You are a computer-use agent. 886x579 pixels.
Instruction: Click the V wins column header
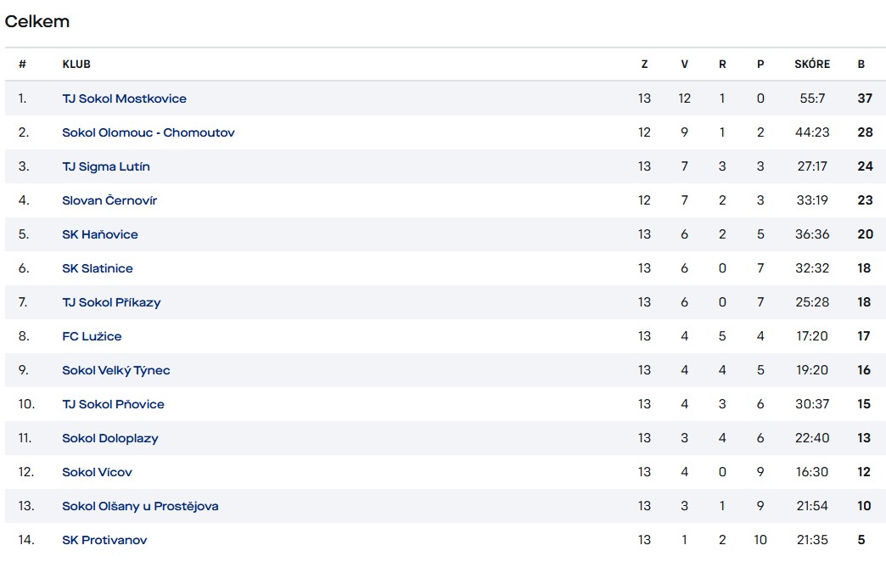click(x=684, y=65)
